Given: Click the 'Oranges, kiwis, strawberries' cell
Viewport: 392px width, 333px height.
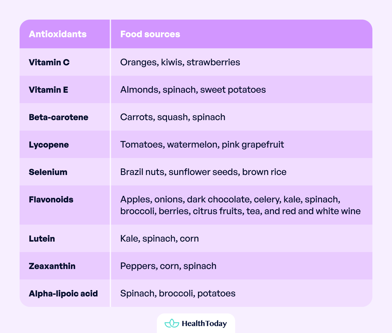Looking at the screenshot, I should click(180, 62).
